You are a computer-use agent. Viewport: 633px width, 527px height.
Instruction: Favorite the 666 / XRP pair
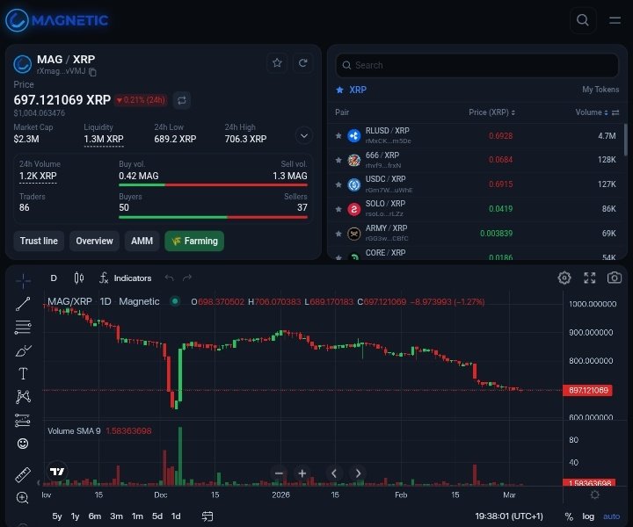338,160
